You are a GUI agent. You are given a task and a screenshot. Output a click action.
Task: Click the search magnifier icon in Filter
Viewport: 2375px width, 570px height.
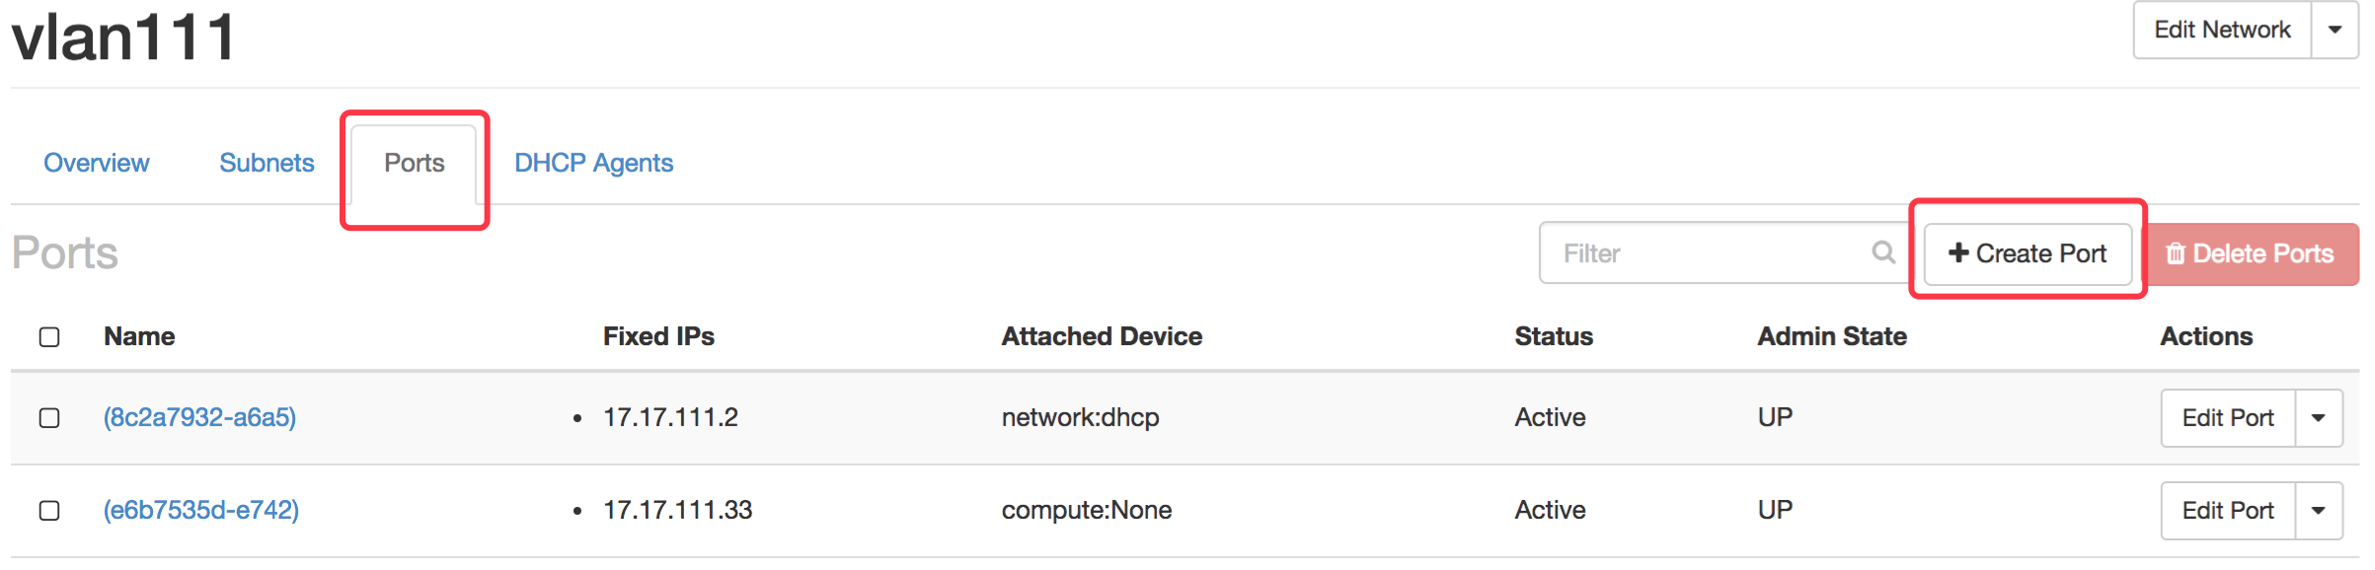click(x=1882, y=252)
